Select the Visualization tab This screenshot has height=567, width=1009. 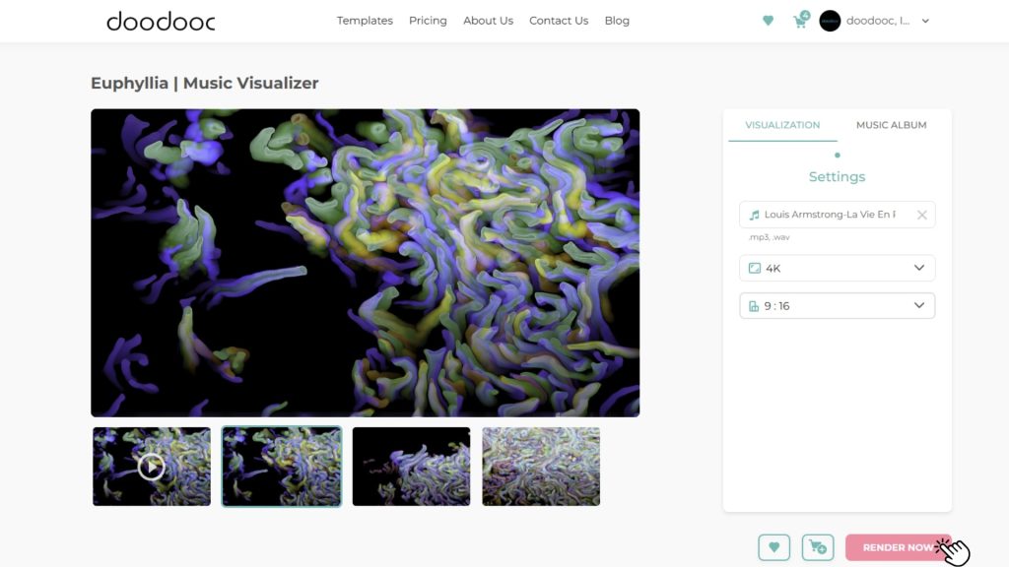point(782,125)
